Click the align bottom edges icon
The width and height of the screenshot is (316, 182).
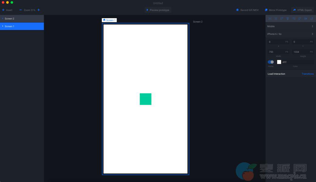point(312,19)
